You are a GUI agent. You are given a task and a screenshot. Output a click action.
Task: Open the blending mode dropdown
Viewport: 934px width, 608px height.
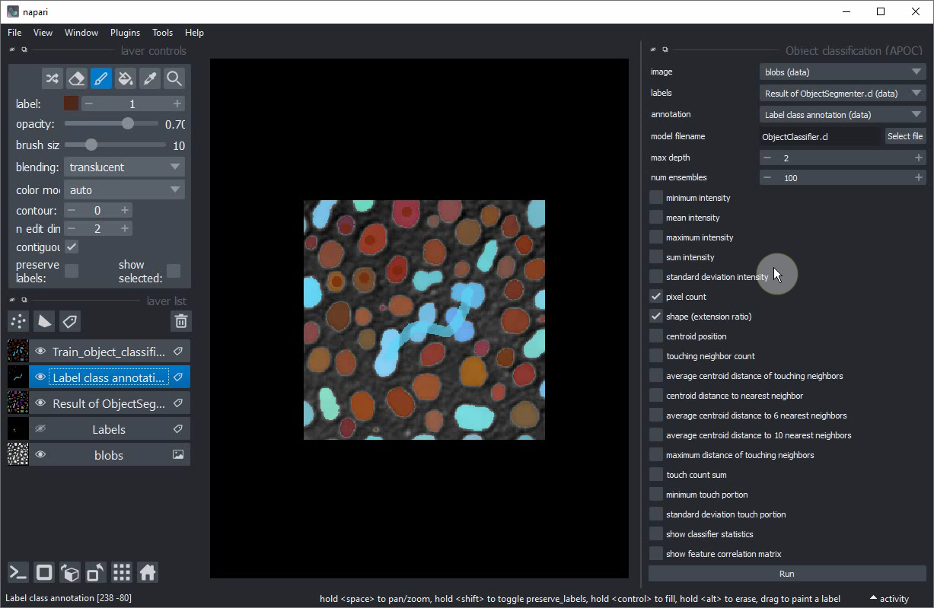pos(124,167)
